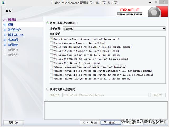Minimize the configuration wizard window
Screen dimensions: 169x127
click(150, 2)
